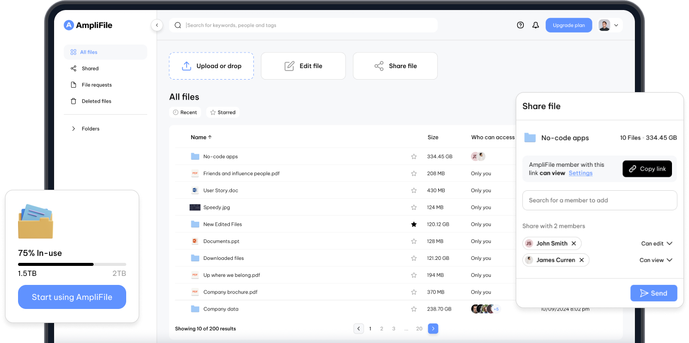Click the Copy link button
This screenshot has height=343, width=689.
click(647, 169)
